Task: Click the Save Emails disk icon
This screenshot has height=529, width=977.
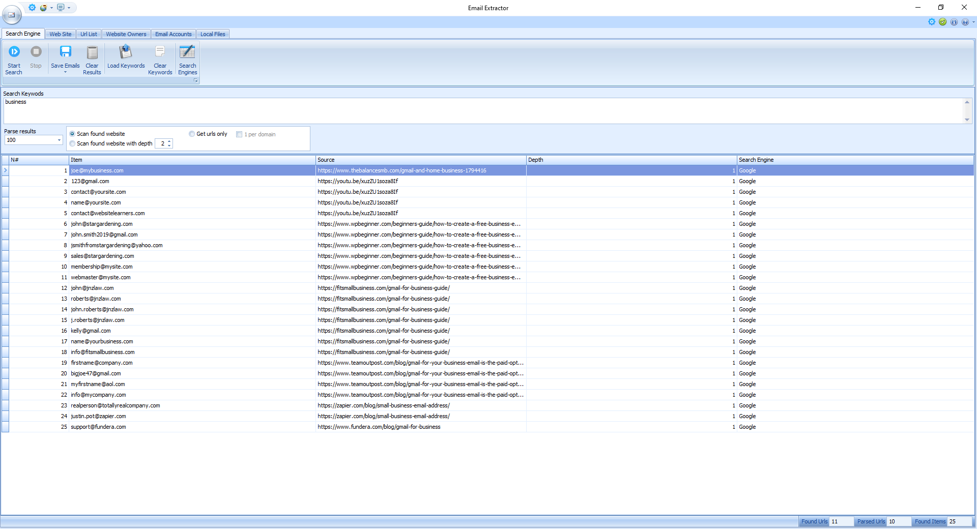Action: click(x=65, y=52)
